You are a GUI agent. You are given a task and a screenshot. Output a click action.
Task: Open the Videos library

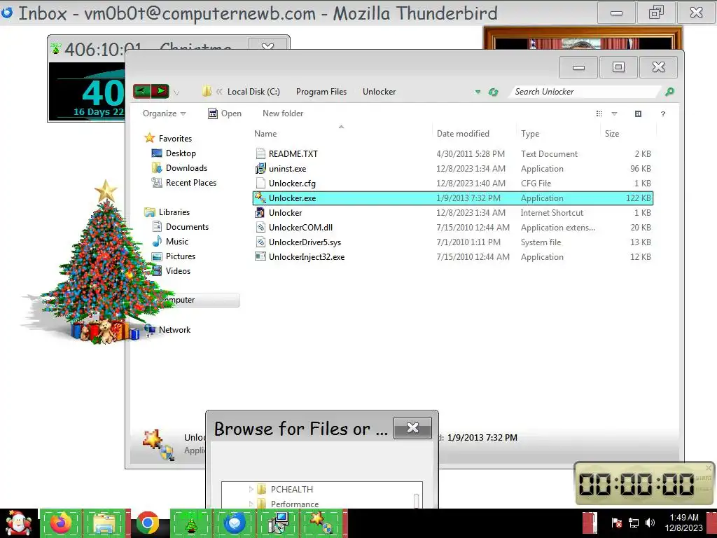tap(178, 271)
